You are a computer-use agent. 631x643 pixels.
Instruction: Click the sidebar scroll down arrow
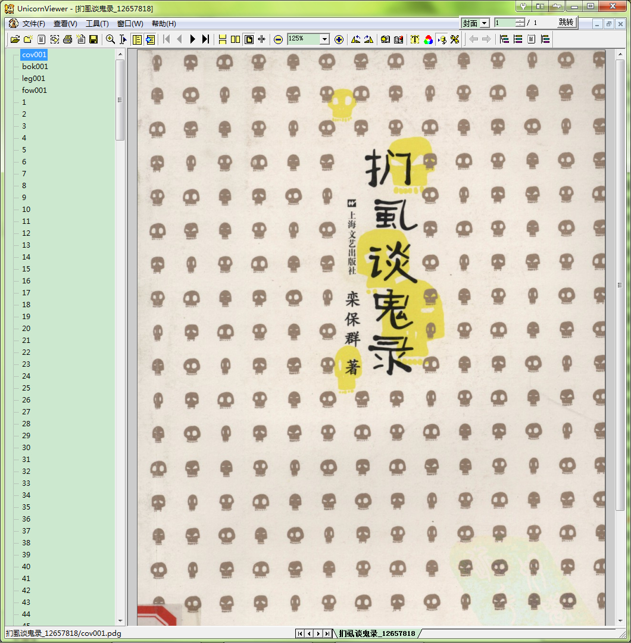[x=120, y=621]
